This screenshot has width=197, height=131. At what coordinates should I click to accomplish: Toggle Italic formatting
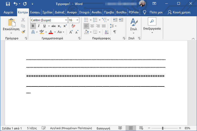pos(39,26)
